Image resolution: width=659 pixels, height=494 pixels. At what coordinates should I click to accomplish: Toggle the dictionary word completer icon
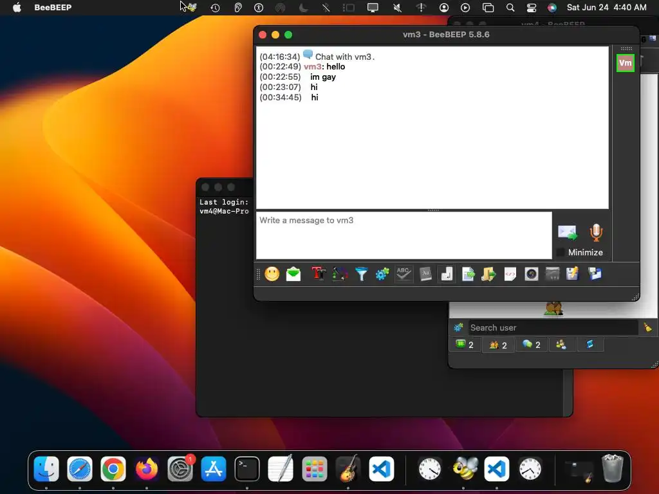[x=425, y=274]
